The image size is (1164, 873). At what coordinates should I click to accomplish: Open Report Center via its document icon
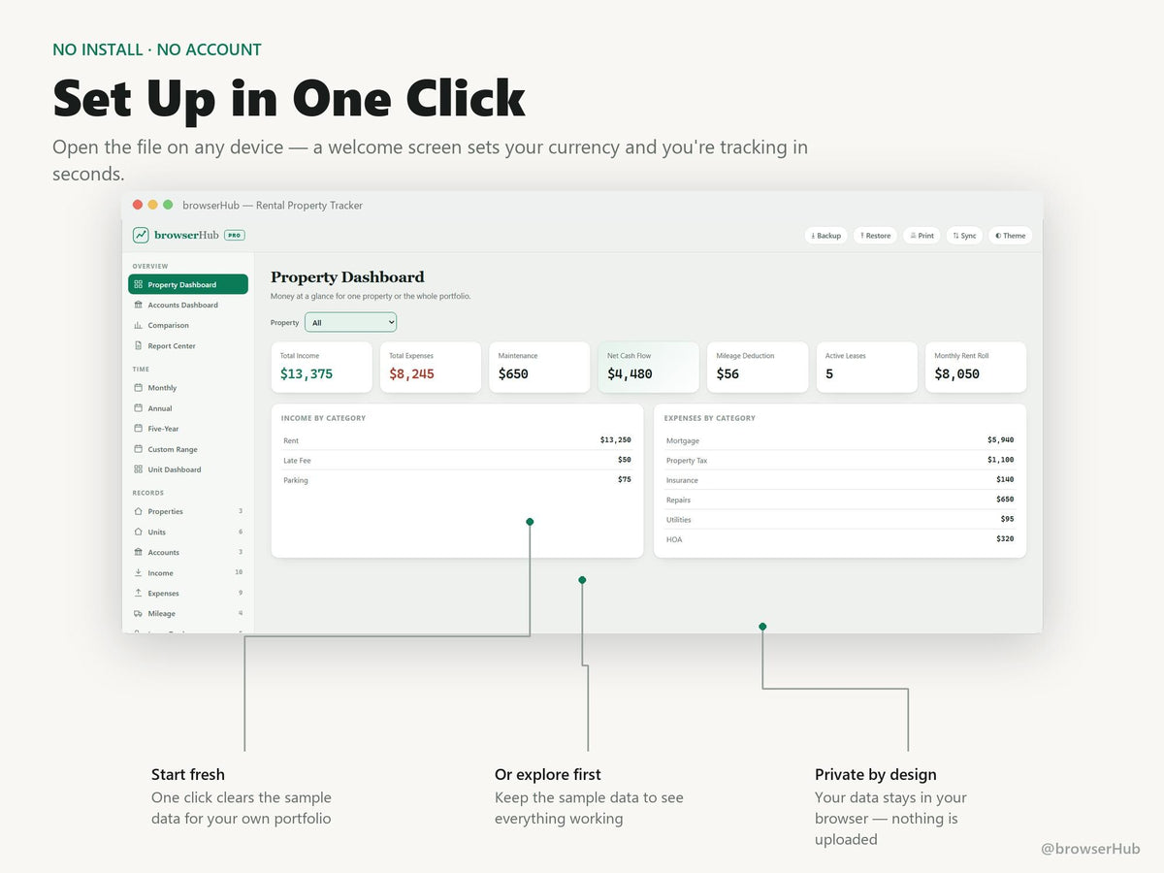click(138, 345)
